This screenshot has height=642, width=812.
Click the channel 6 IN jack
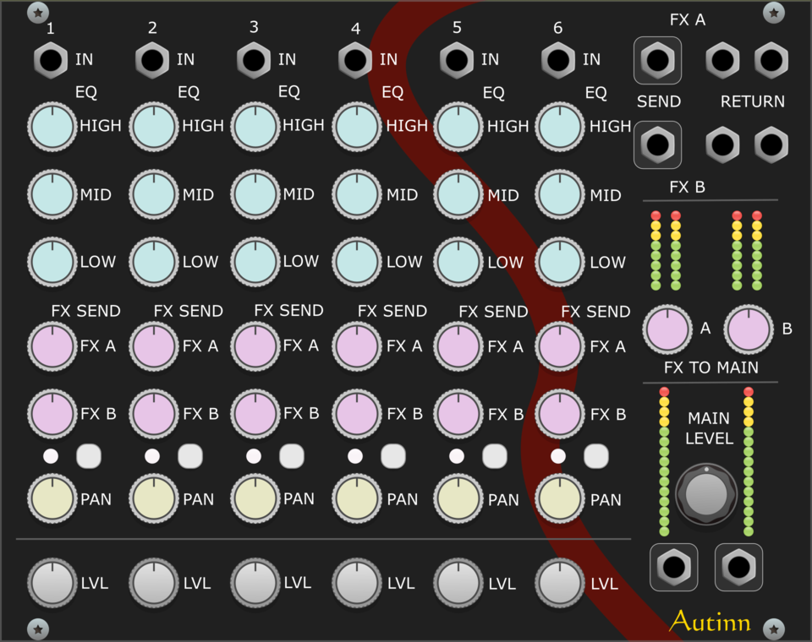coord(558,61)
